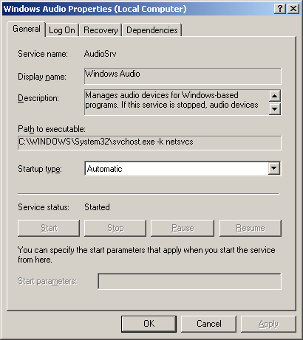Viewport: 303px width, 340px height.
Task: Open the Log On tab
Action: pyautogui.click(x=62, y=30)
